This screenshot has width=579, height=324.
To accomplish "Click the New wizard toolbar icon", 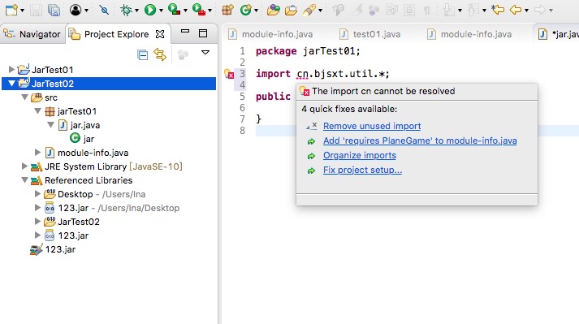I will 11,10.
